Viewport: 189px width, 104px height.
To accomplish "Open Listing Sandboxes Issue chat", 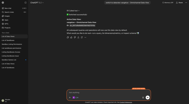I will point(14,56).
